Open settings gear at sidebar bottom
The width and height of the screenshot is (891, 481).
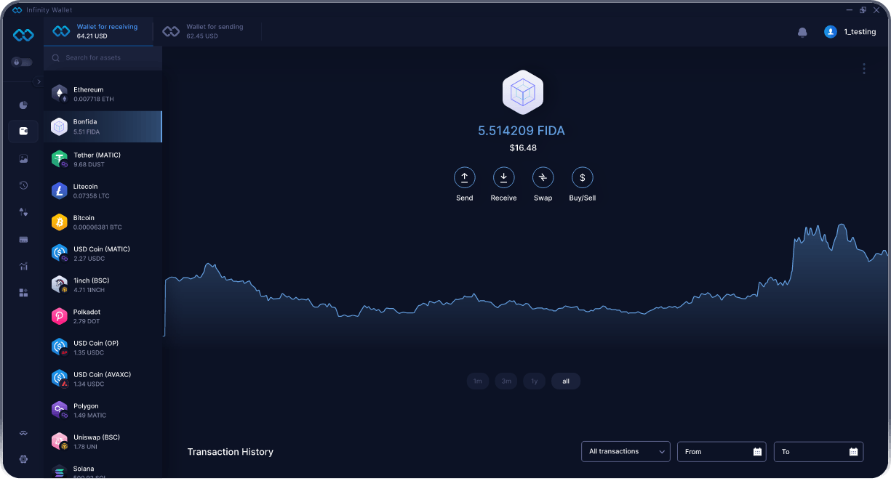23,459
